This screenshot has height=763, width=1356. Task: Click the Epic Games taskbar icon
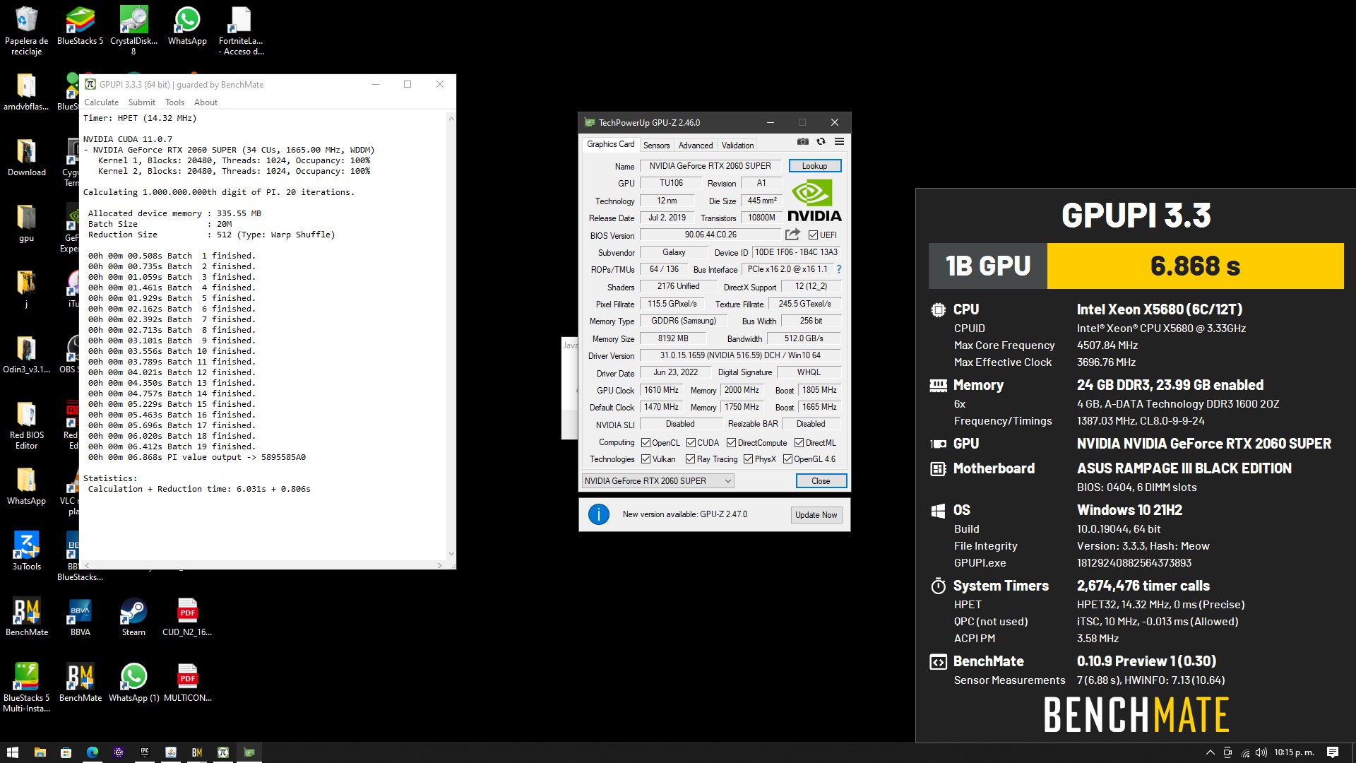click(145, 752)
